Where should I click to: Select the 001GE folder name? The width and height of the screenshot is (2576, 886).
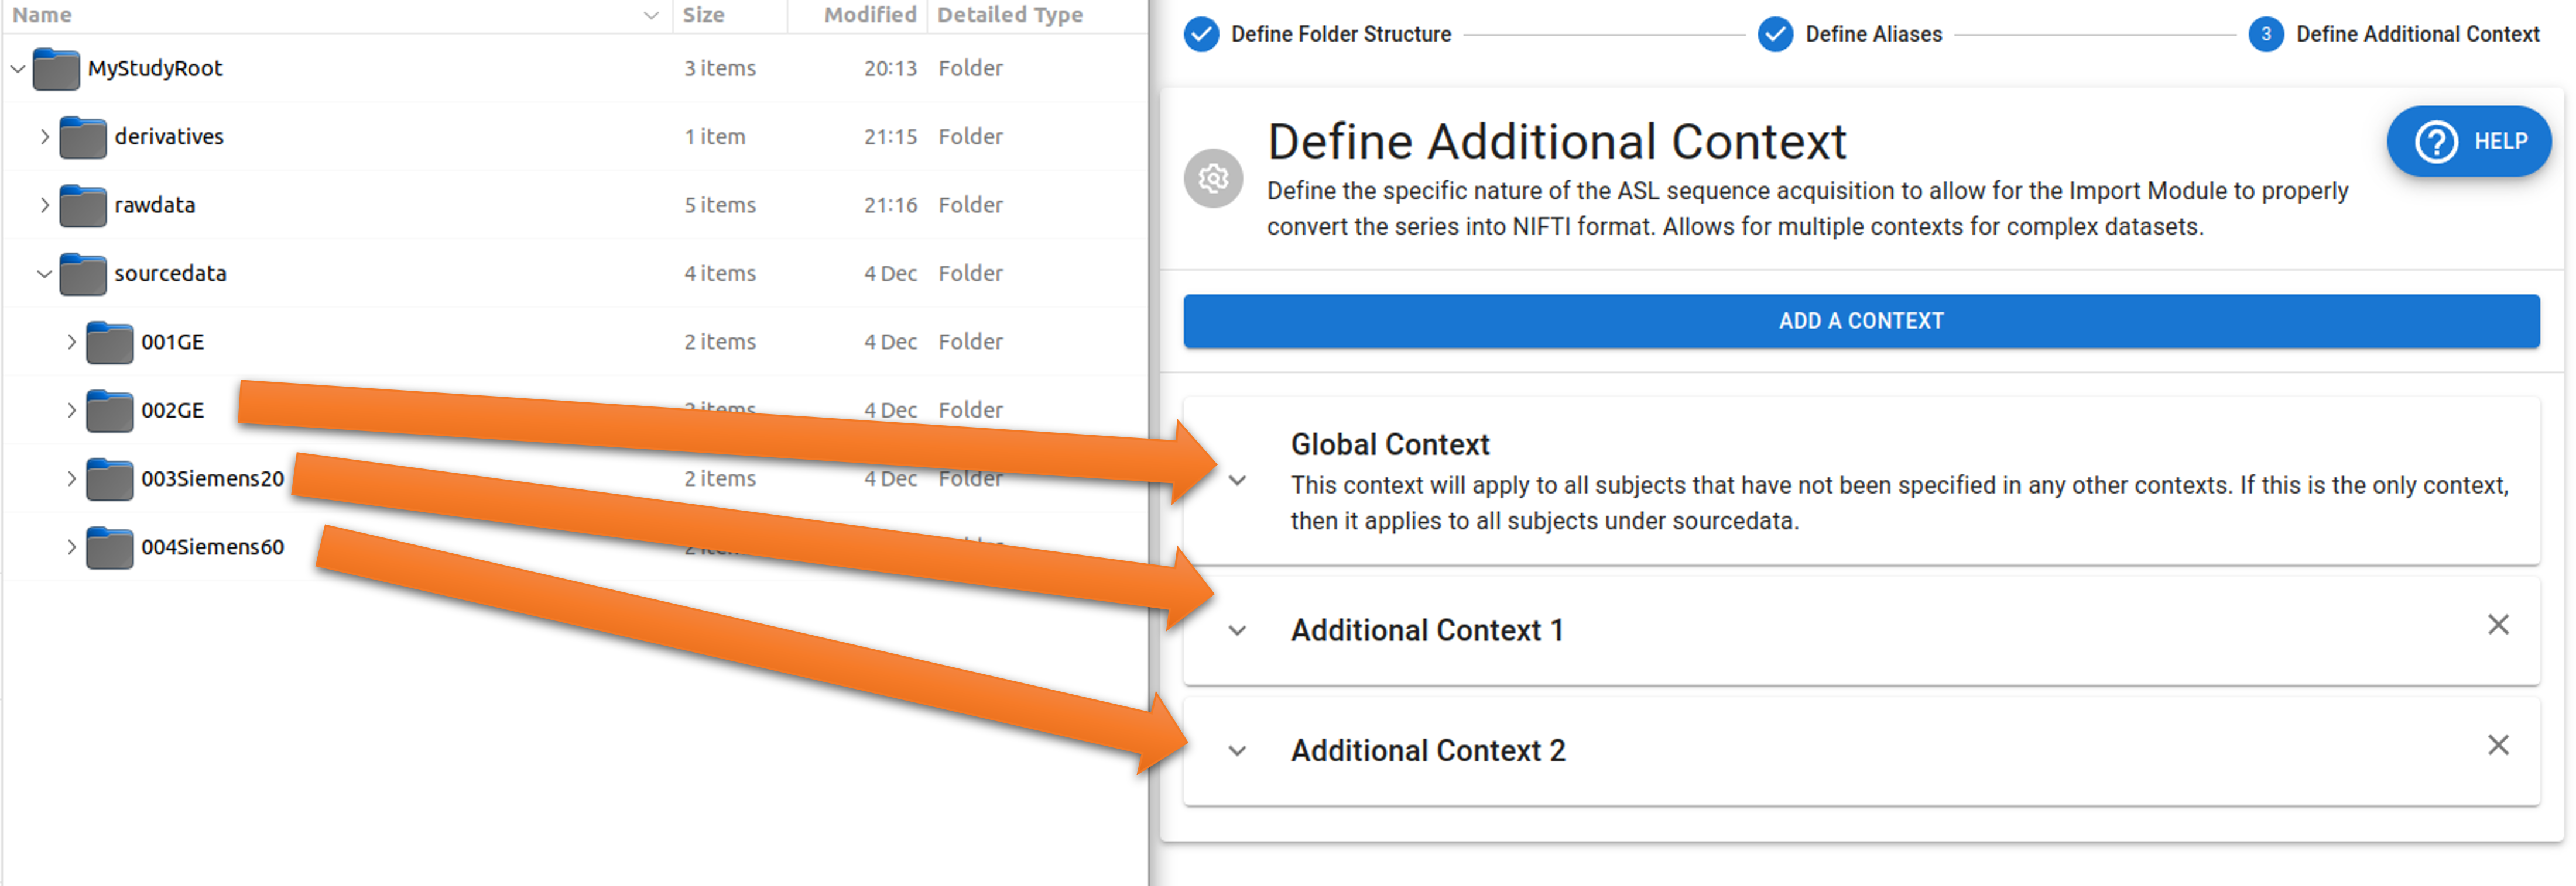click(172, 343)
